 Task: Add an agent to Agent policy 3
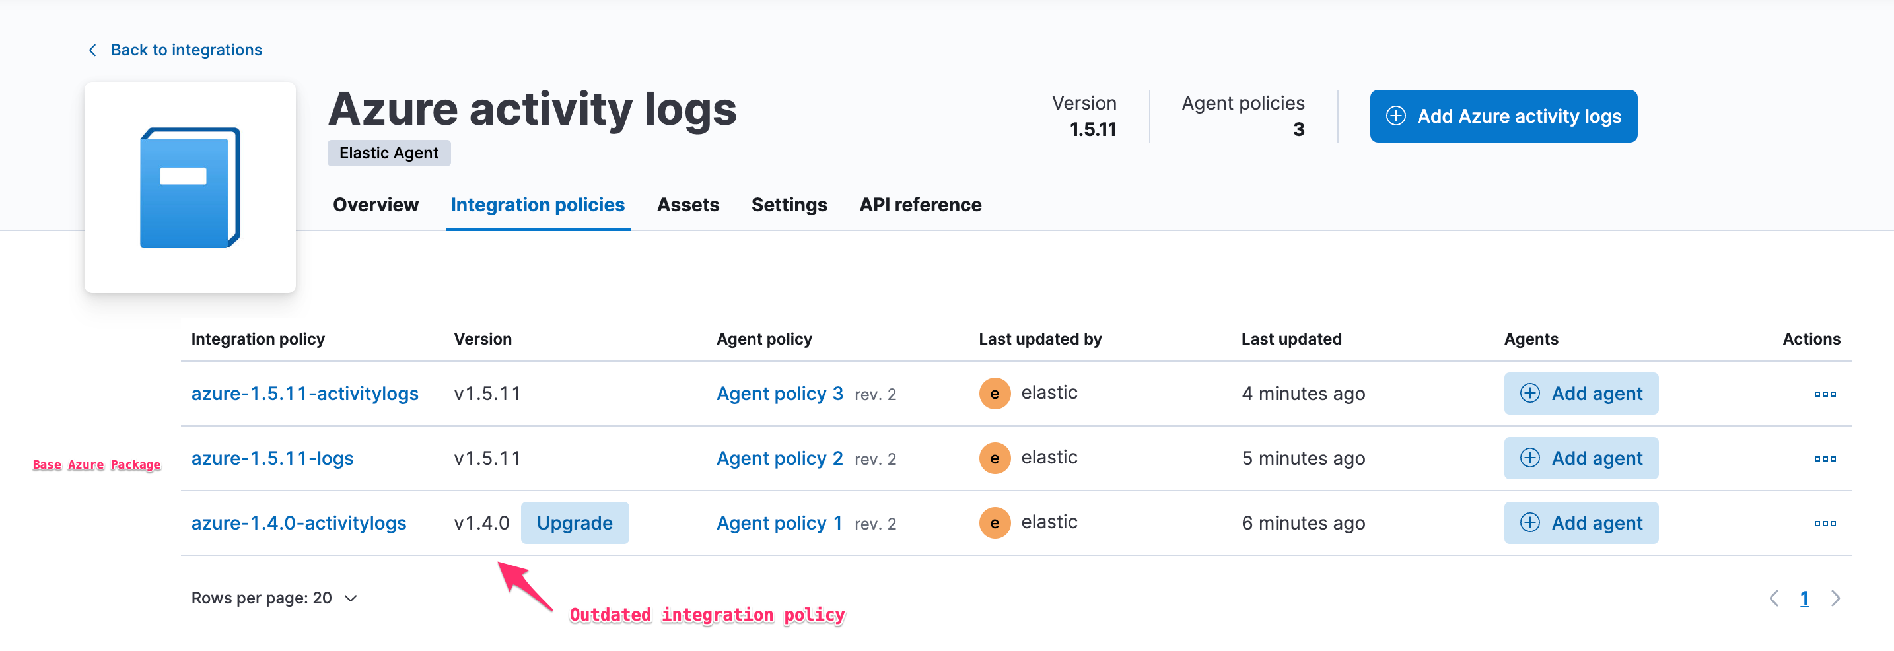(1582, 393)
